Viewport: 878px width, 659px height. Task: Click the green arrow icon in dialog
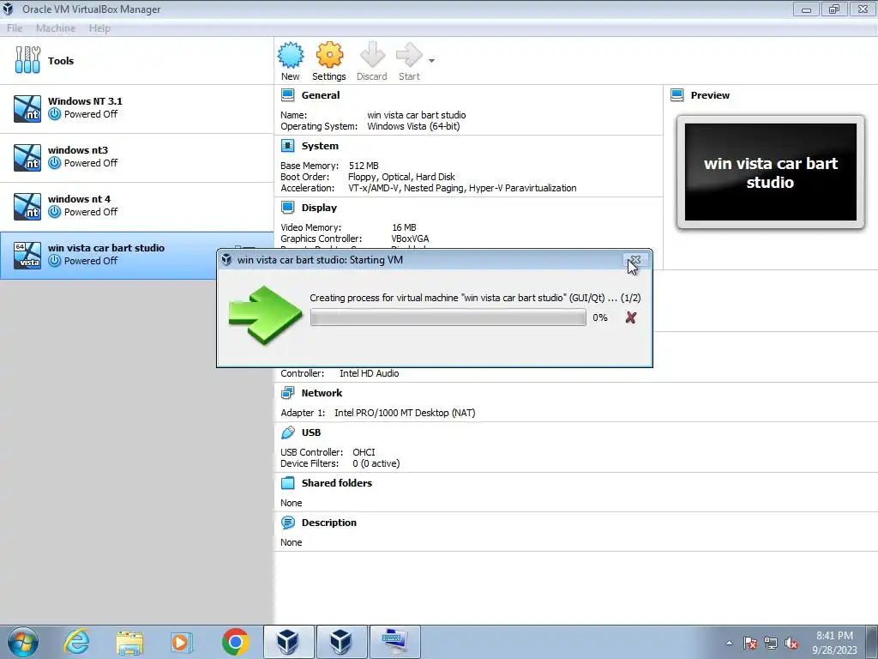265,315
